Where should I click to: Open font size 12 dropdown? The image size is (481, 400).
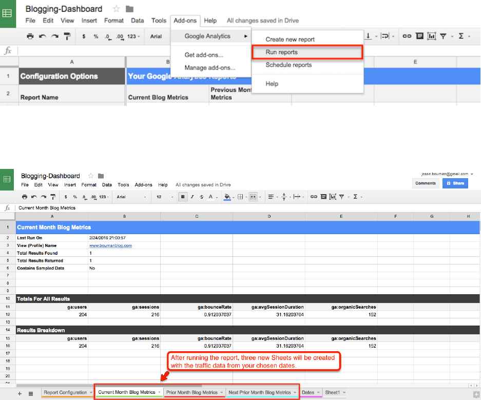165,197
